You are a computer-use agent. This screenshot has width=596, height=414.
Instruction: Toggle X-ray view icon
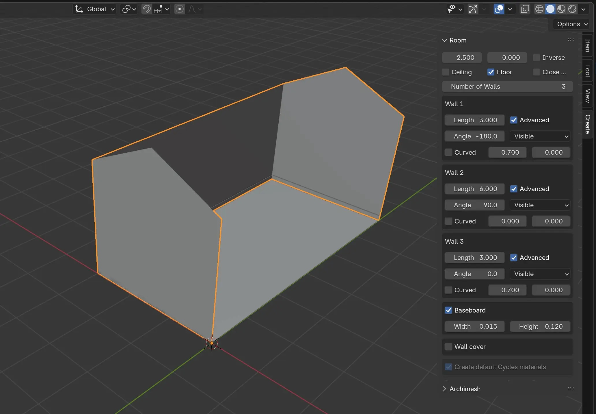(525, 9)
